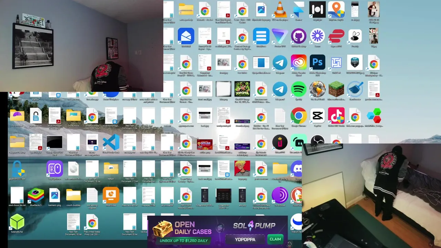Open the UrbanVPN crown icon shortcut

click(x=280, y=142)
